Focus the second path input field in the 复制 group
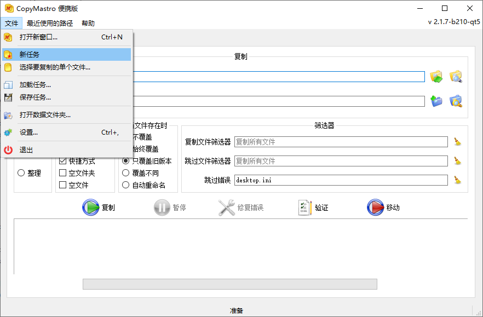This screenshot has width=483, height=317. point(278,101)
